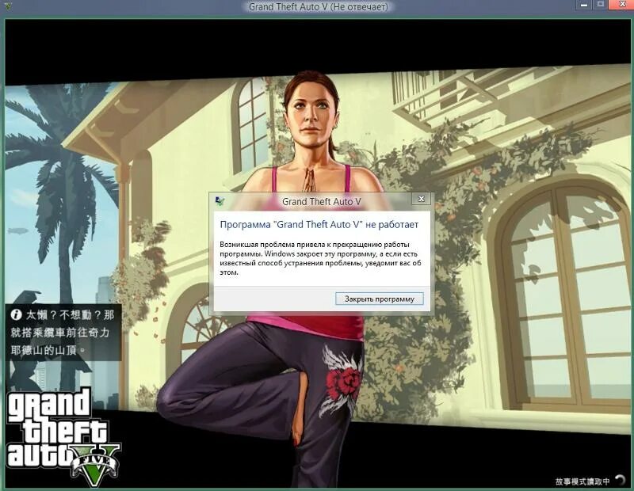Viewport: 634px width, 491px height.
Task: Click the '故事模式讀取中' loading text
Action: (582, 481)
